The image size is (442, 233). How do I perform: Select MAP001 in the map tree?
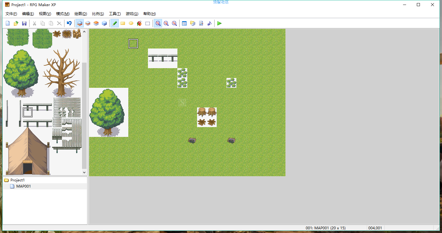point(24,186)
